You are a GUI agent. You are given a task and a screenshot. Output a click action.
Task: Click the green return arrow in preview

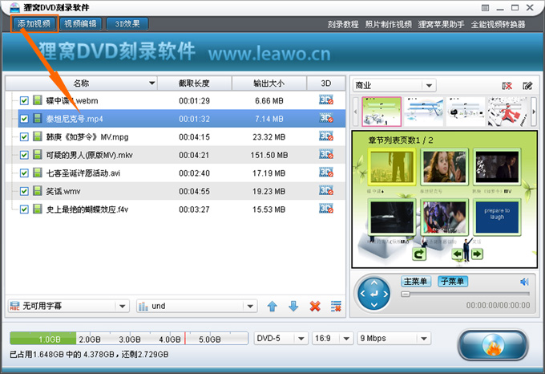419,254
